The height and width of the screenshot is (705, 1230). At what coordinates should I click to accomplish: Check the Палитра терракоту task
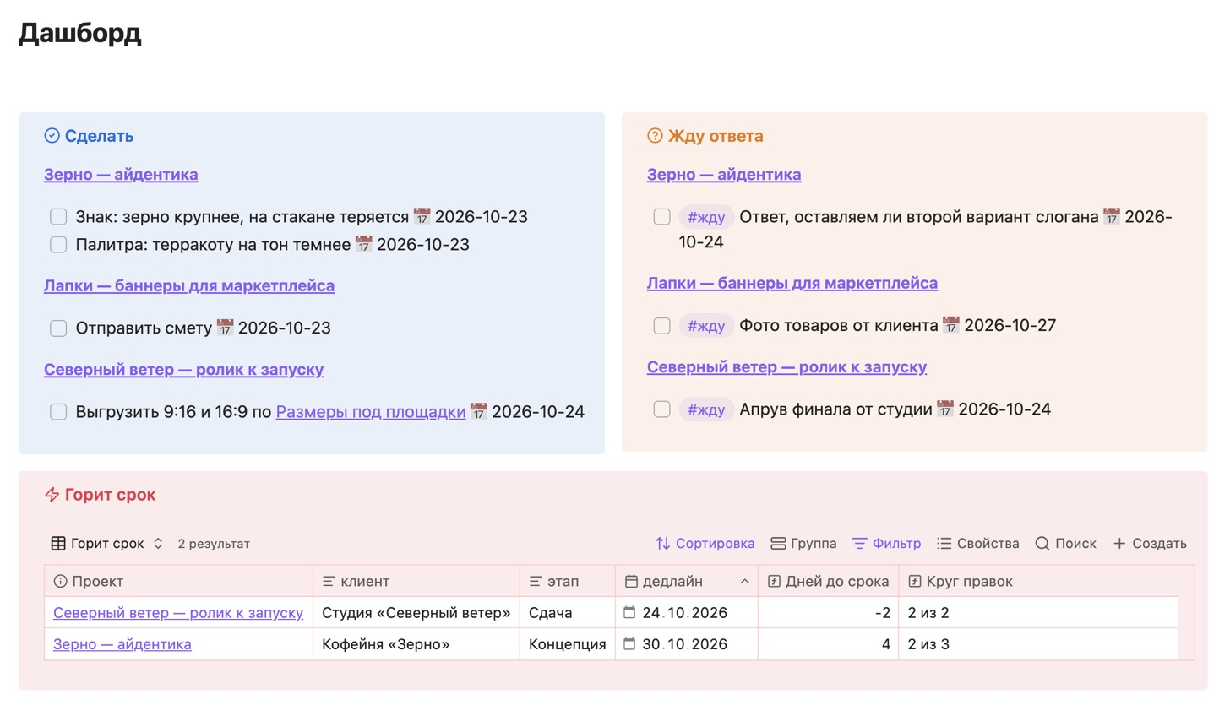pyautogui.click(x=58, y=245)
